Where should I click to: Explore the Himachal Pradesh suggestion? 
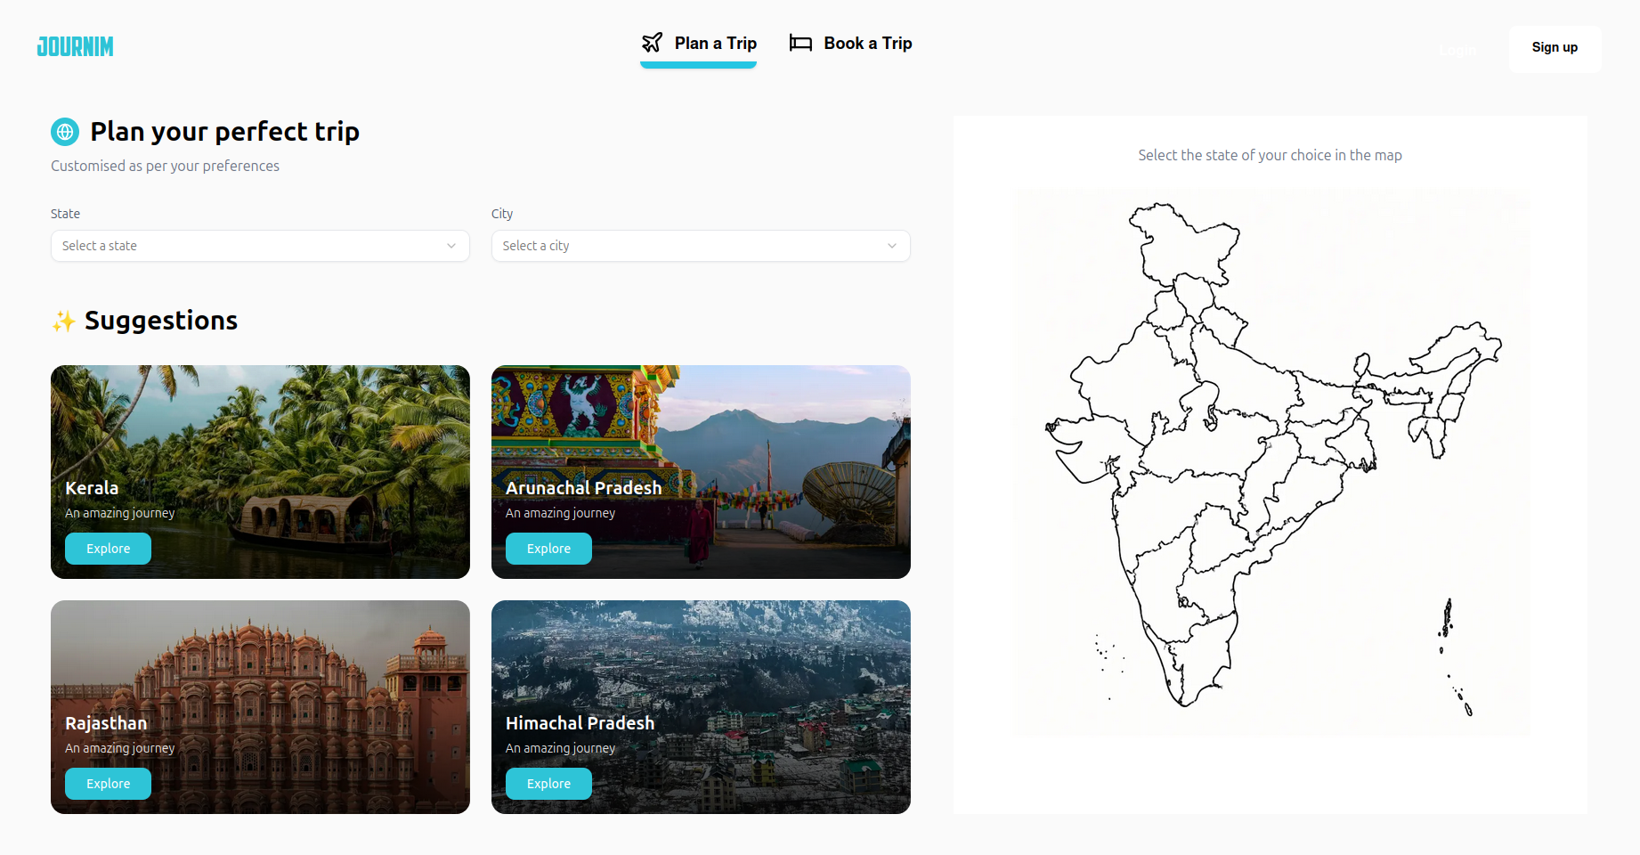(548, 784)
